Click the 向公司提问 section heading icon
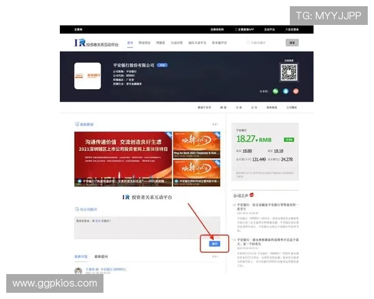This screenshot has height=299, width=374. (77, 209)
